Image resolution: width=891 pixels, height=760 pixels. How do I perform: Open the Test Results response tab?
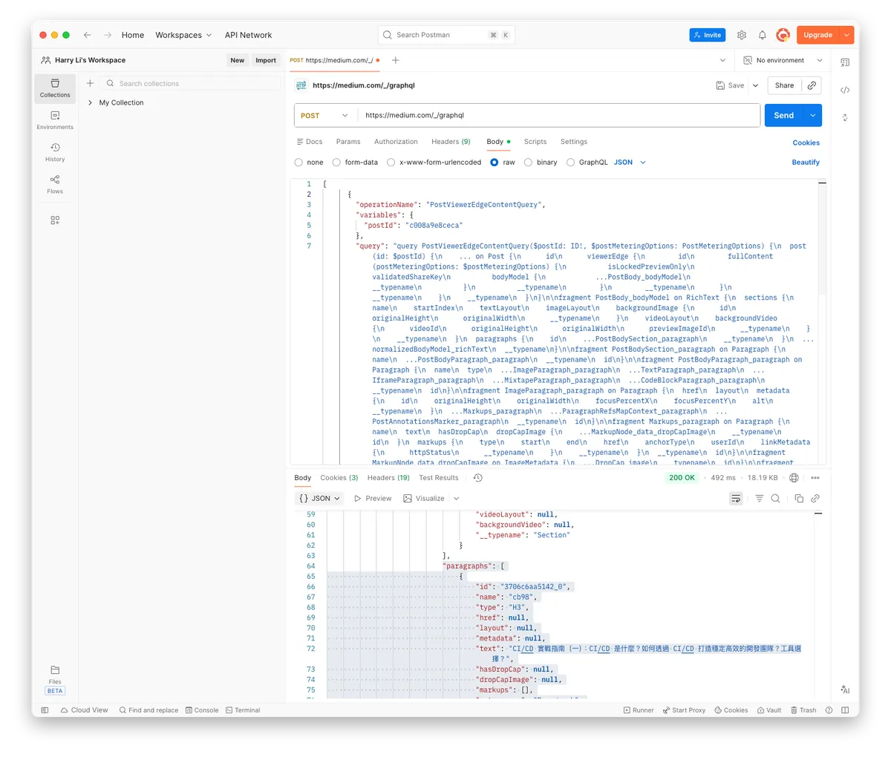[438, 478]
